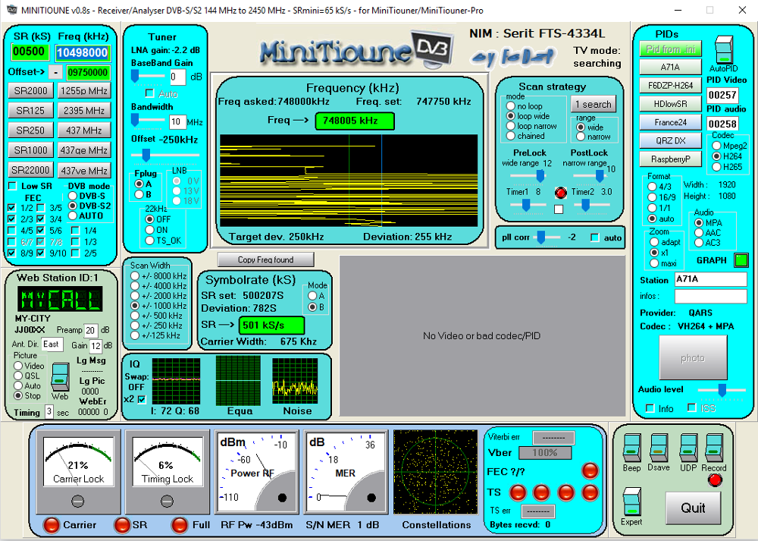Toggle the UDP rocker switch
The image size is (758, 541).
point(688,448)
